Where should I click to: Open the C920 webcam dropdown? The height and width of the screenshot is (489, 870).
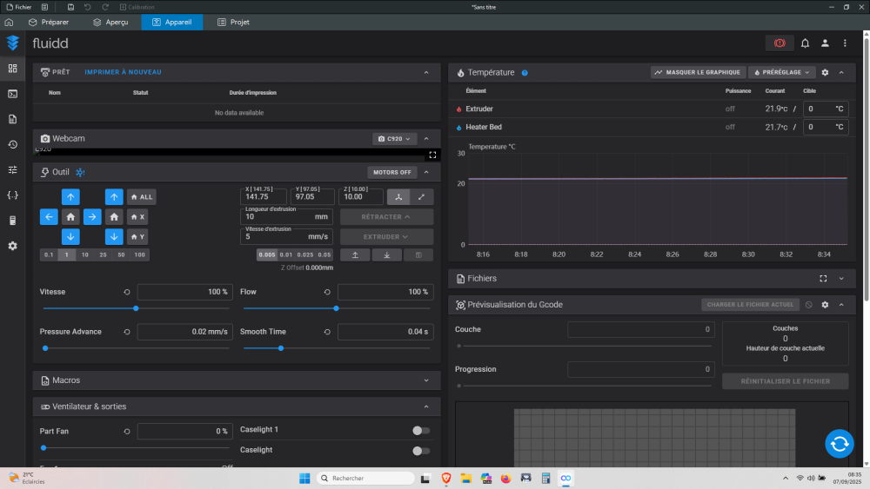tap(394, 138)
